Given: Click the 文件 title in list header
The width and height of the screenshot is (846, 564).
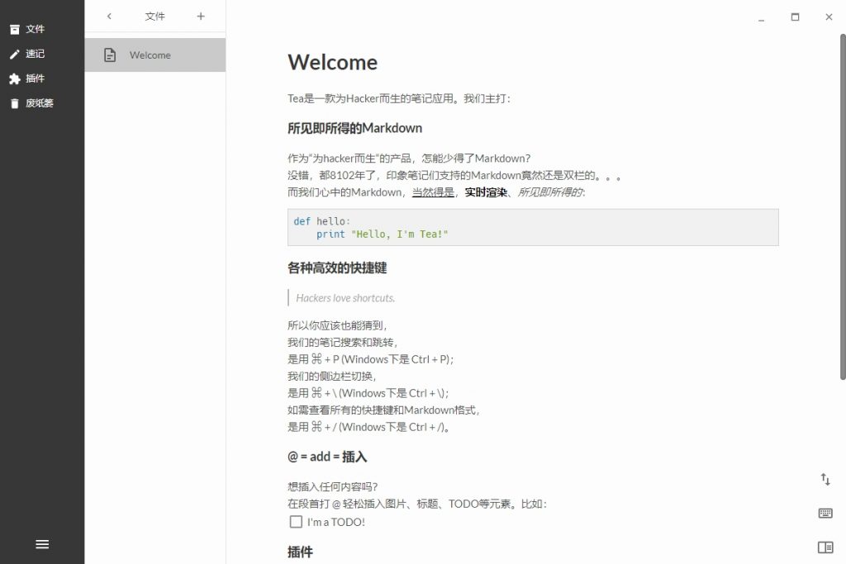Looking at the screenshot, I should point(154,17).
